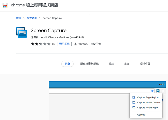The image size is (168, 120).
Task: Go to 首頁 breadcrumb link
Action: click(19, 18)
